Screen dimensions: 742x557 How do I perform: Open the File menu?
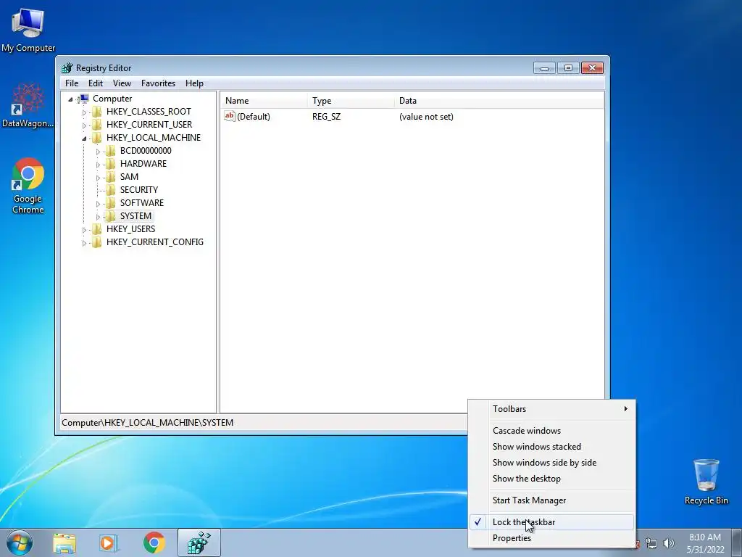pos(72,83)
